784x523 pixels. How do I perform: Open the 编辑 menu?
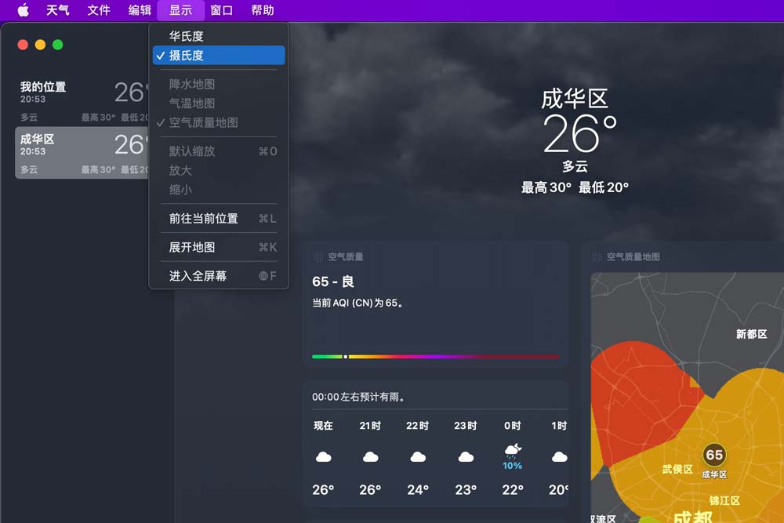coord(140,10)
